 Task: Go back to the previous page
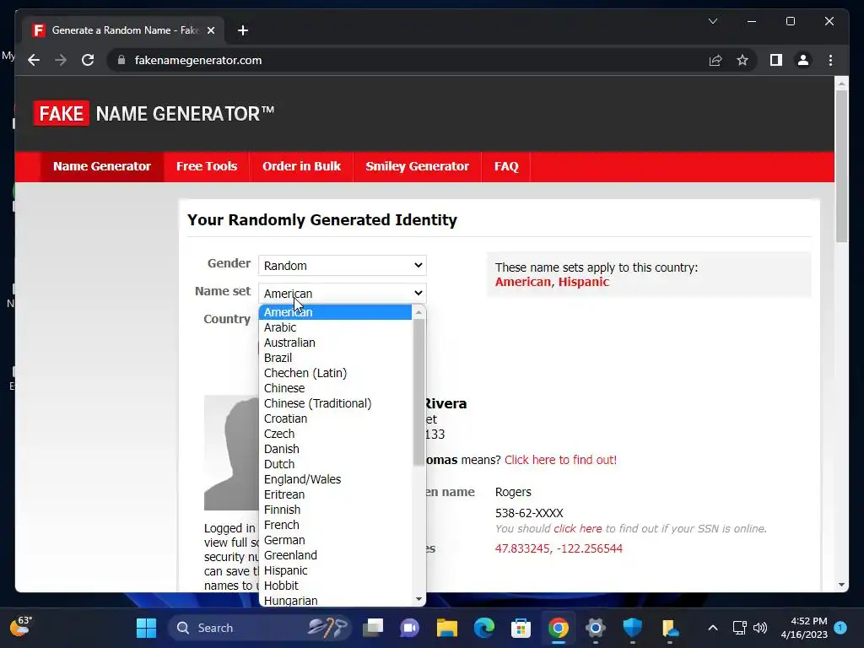34,60
